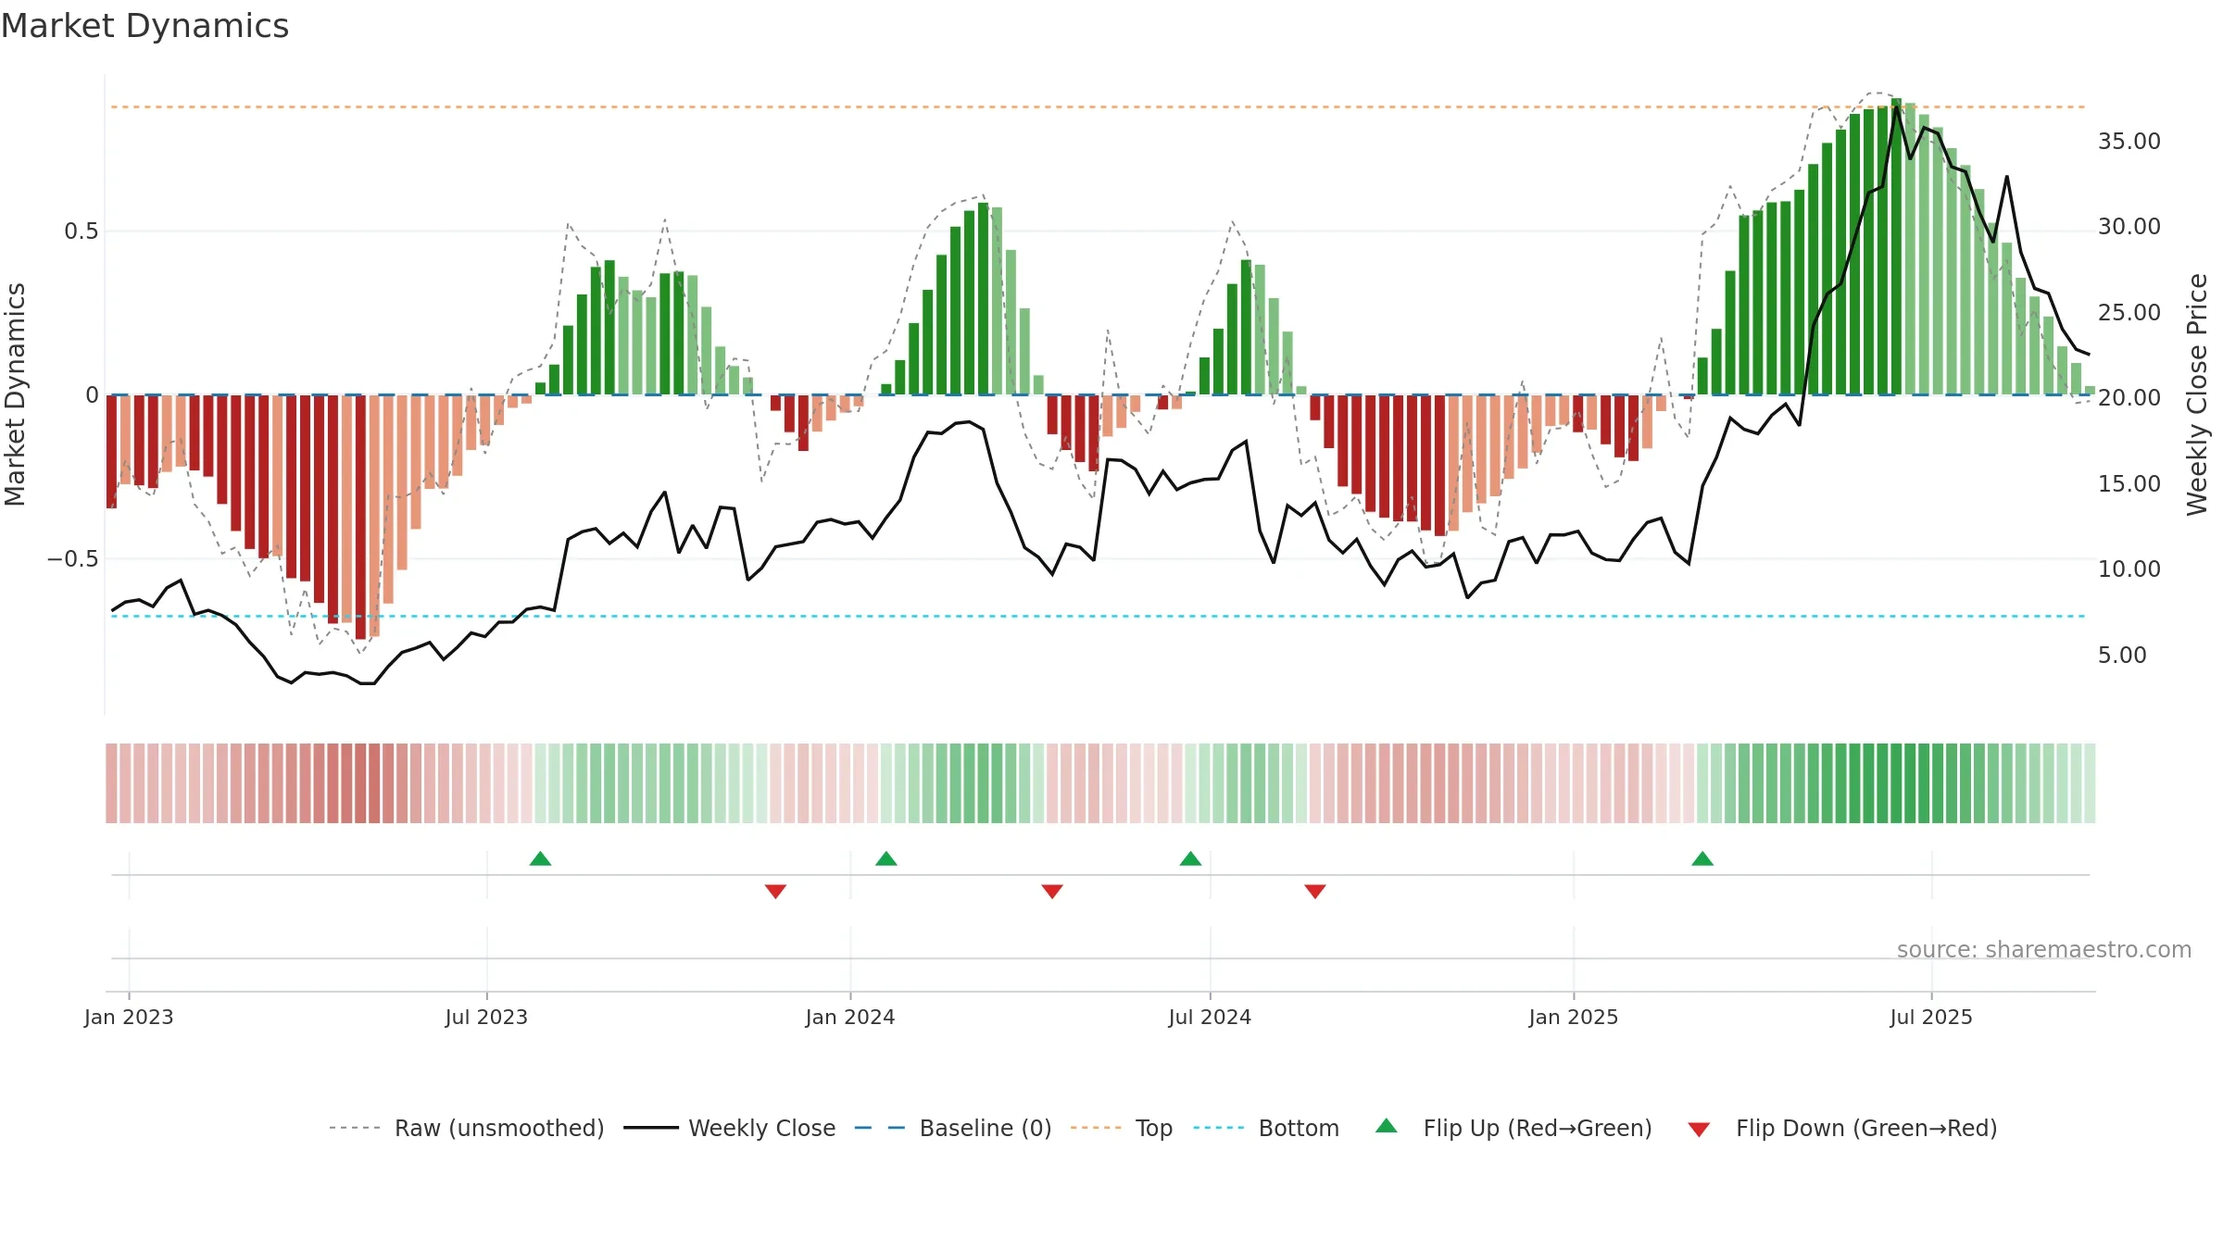This screenshot has width=2223, height=1250.
Task: Click the red flip-down marker before Jan 2024
Action: point(776,891)
